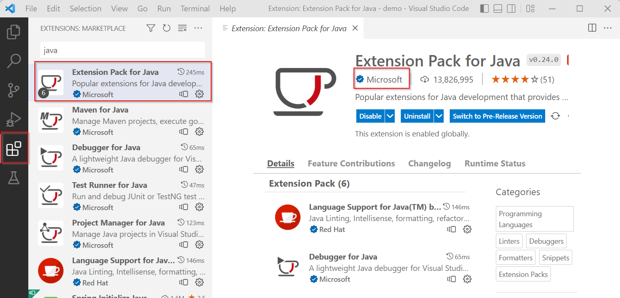This screenshot has width=620, height=298.
Task: Open the Edit menu
Action: tap(53, 9)
